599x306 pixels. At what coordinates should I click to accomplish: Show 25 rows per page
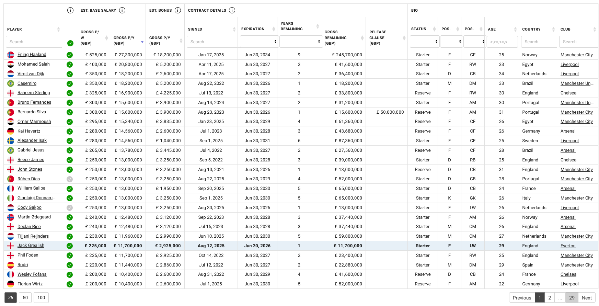(x=11, y=297)
